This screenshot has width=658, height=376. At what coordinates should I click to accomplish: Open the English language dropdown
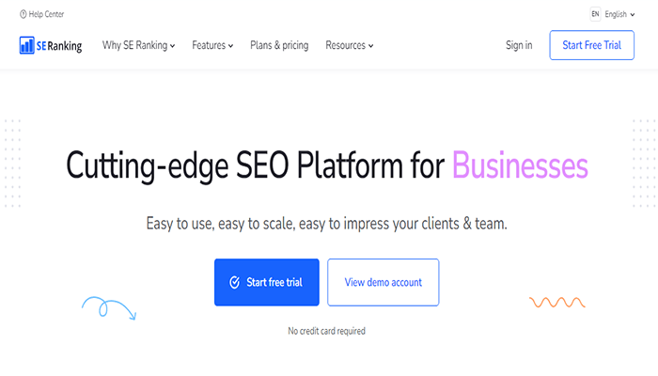tap(621, 14)
